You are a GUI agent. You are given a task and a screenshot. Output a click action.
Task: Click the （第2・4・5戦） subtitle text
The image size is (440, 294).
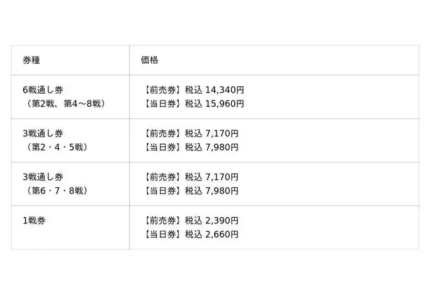pos(56,147)
